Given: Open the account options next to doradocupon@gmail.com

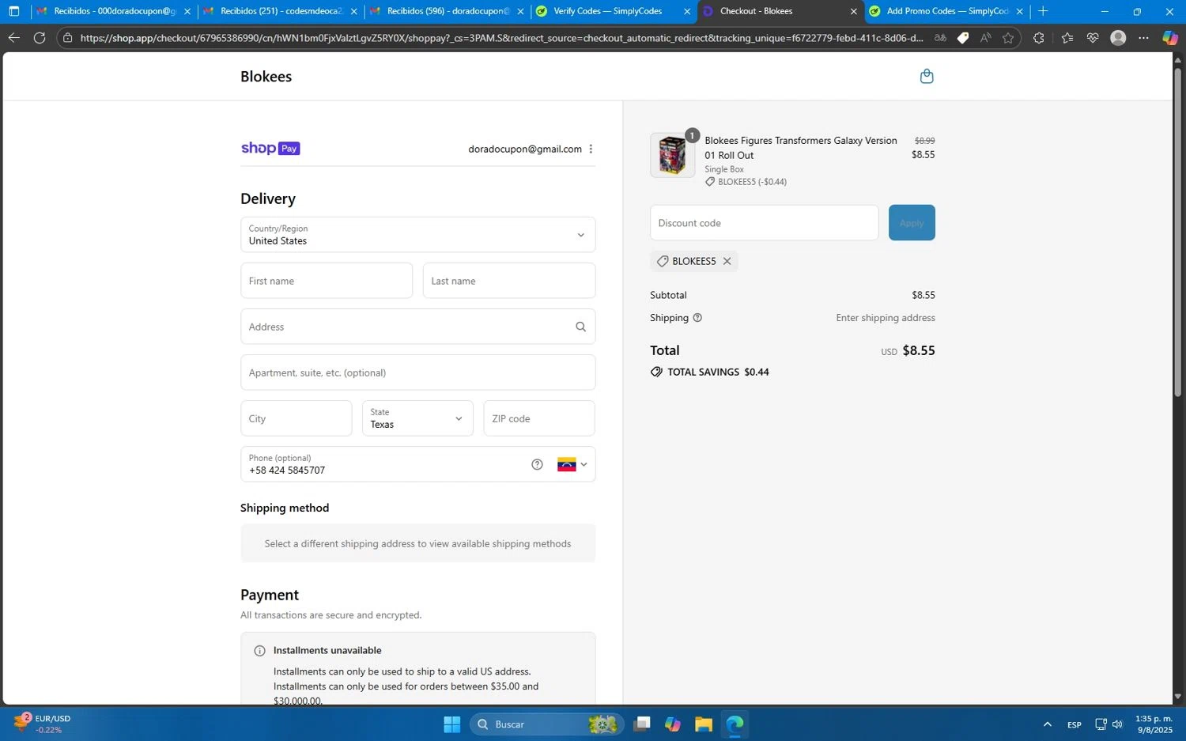Looking at the screenshot, I should (x=591, y=149).
